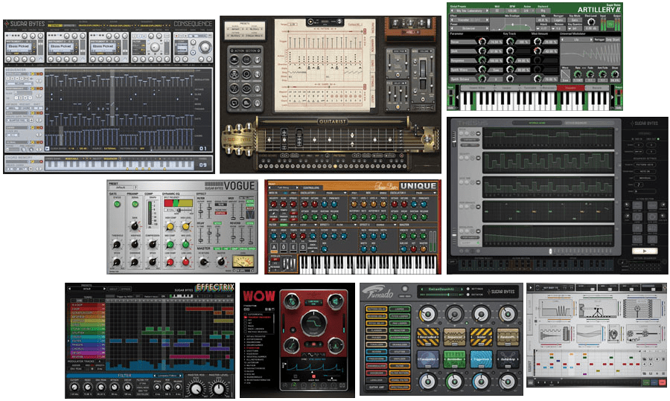The width and height of the screenshot is (670, 401).
Task: Click the red key zone on Artillery's keyboard
Action: [x=570, y=88]
